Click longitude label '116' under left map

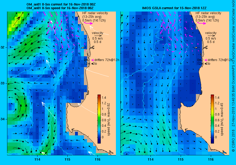(98, 159)
